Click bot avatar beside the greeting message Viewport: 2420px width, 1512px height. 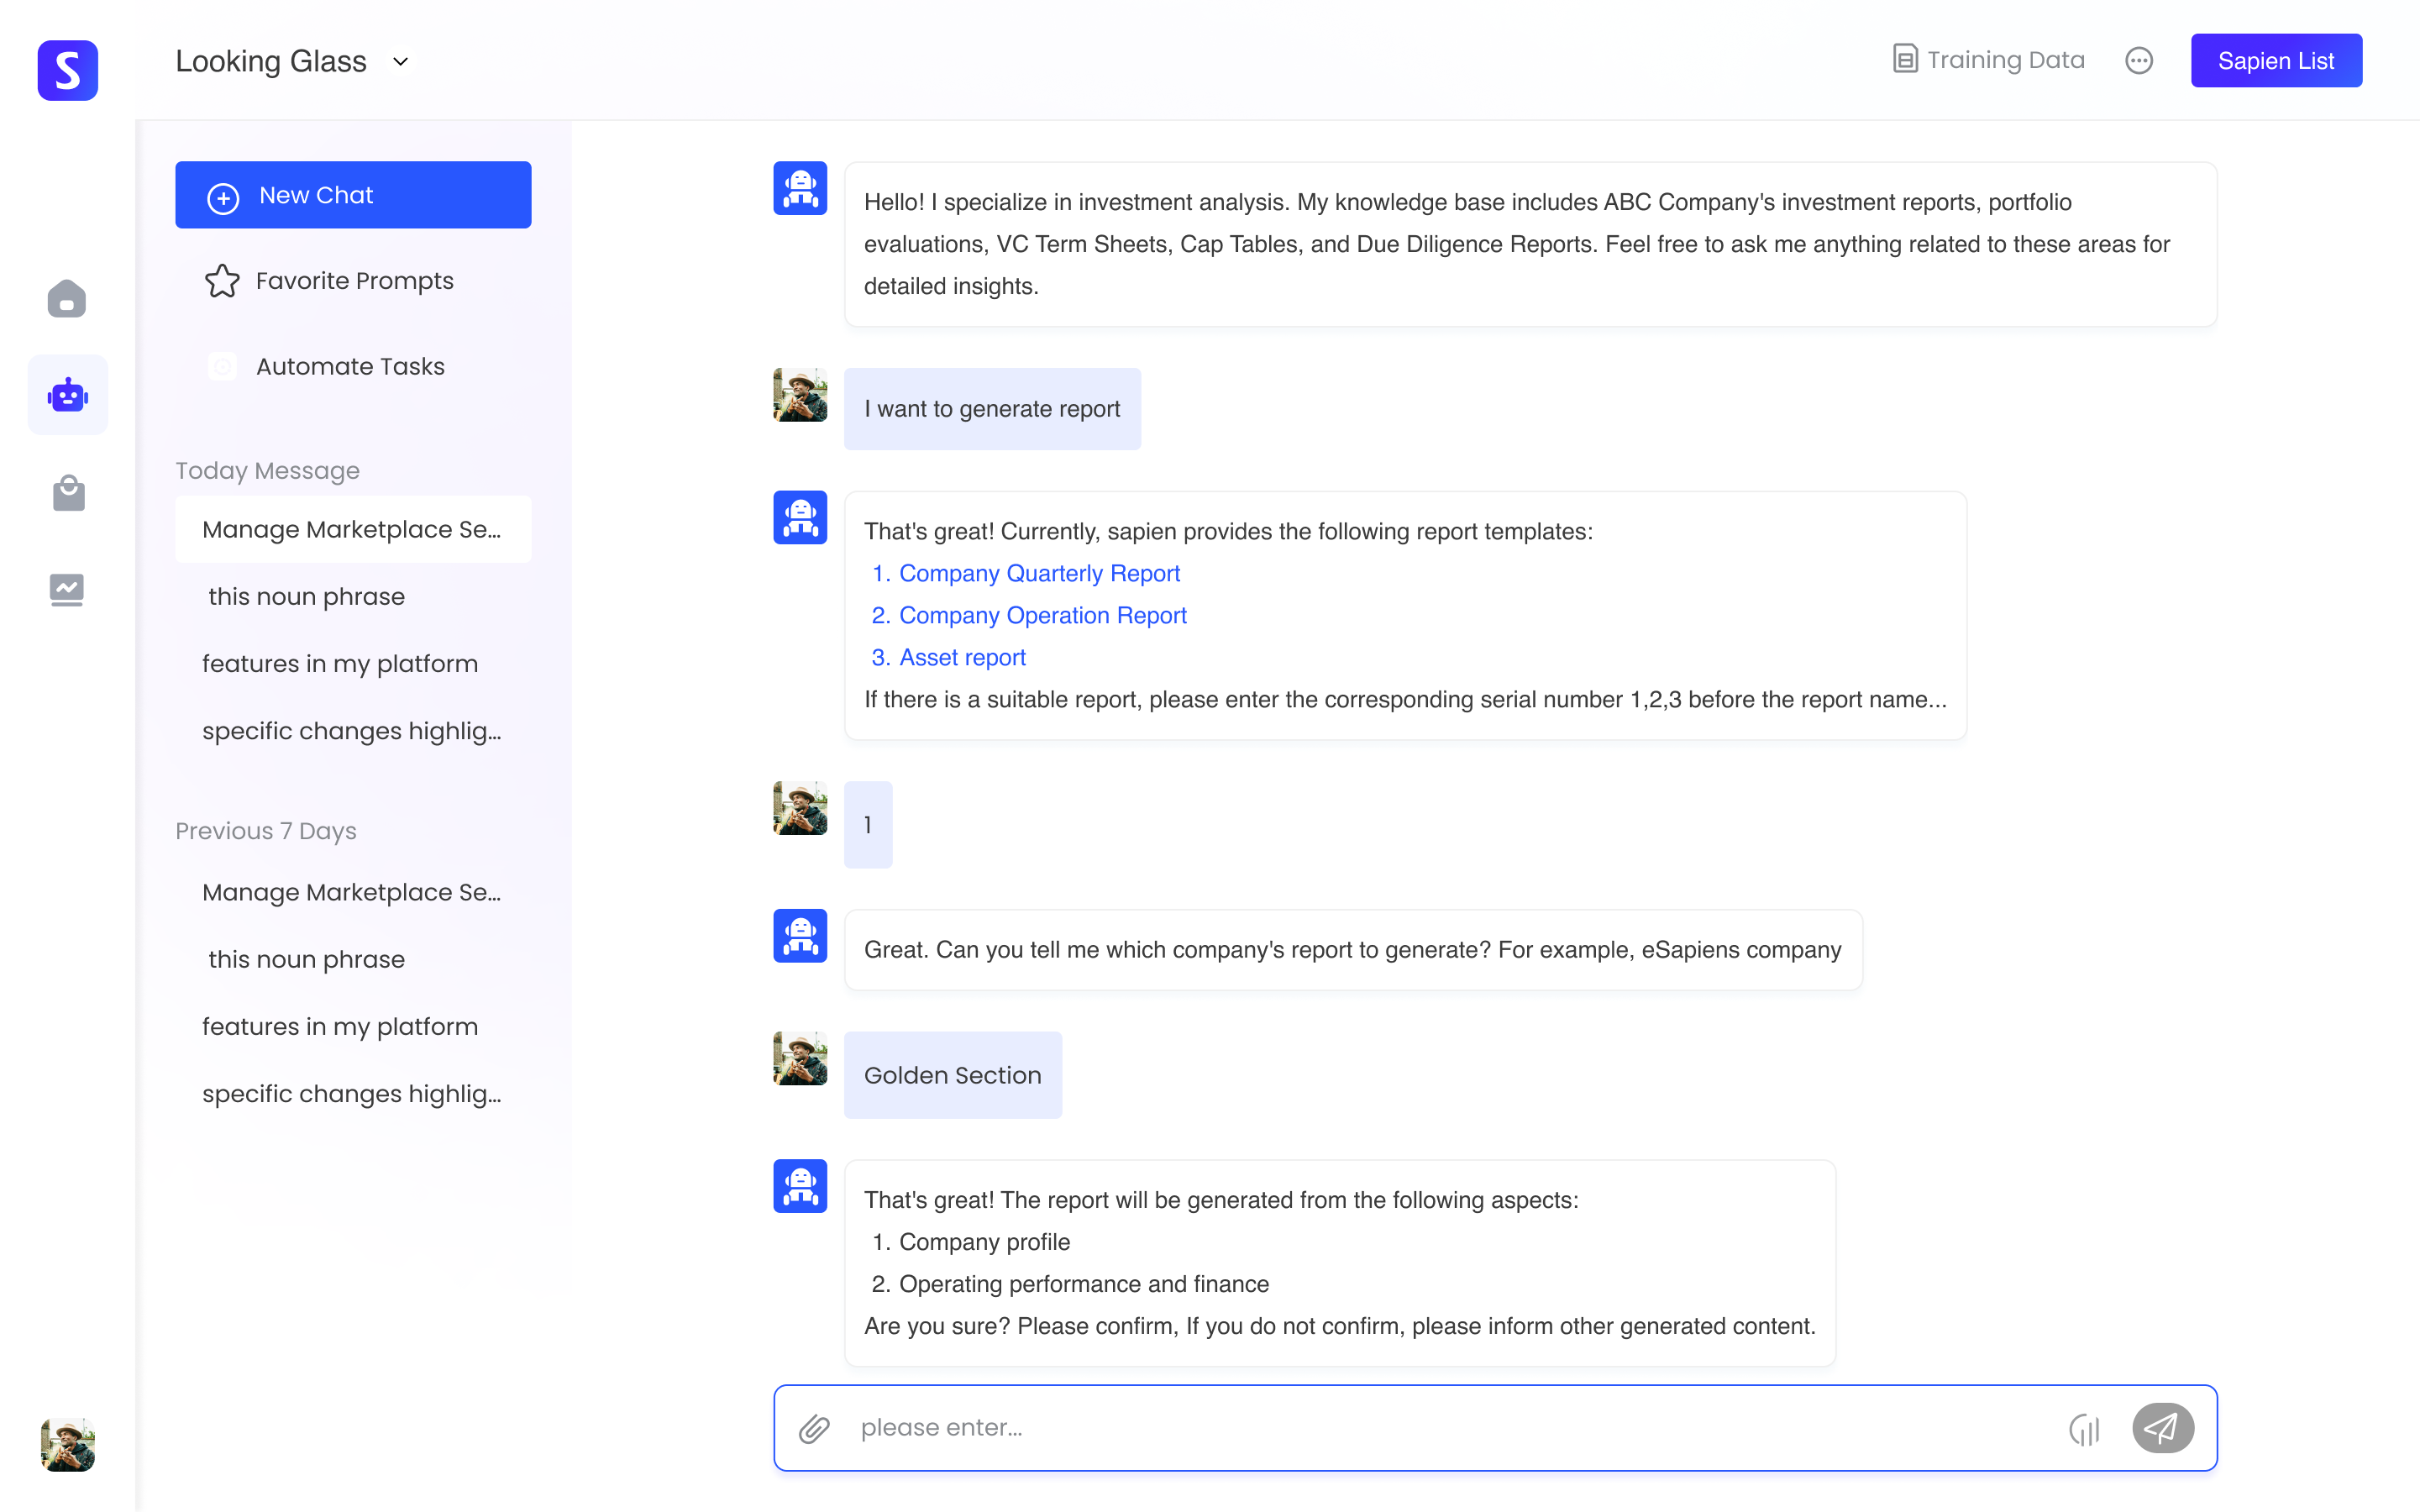pyautogui.click(x=800, y=188)
